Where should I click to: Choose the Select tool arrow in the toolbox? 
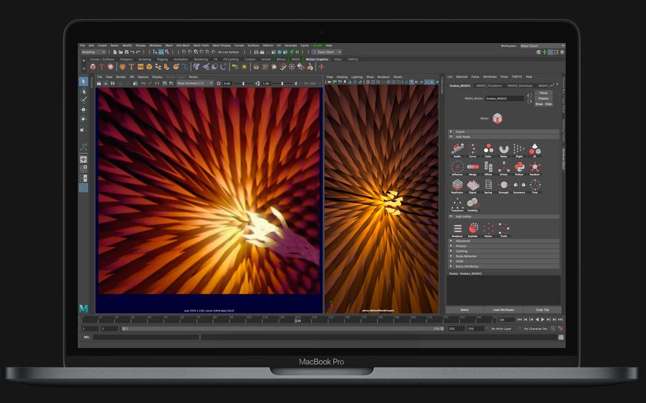tap(84, 82)
